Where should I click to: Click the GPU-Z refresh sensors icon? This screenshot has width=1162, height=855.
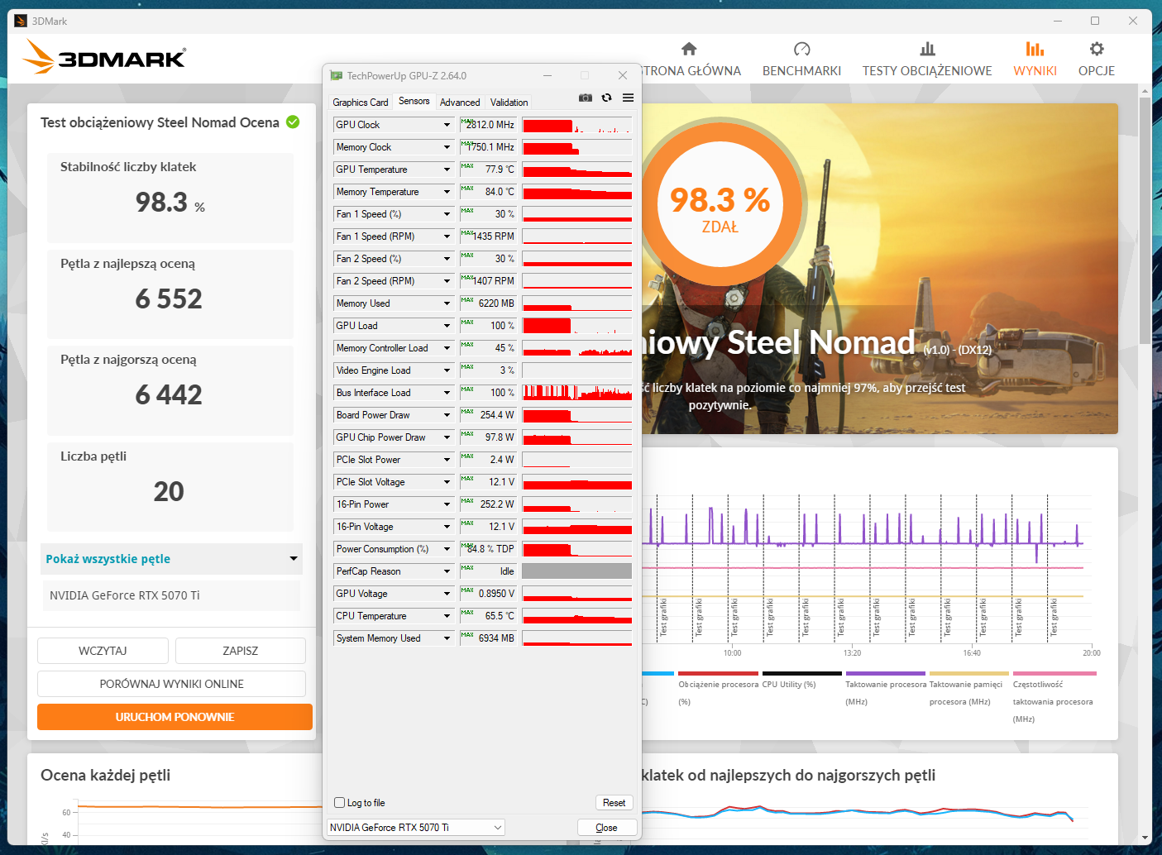pos(606,98)
